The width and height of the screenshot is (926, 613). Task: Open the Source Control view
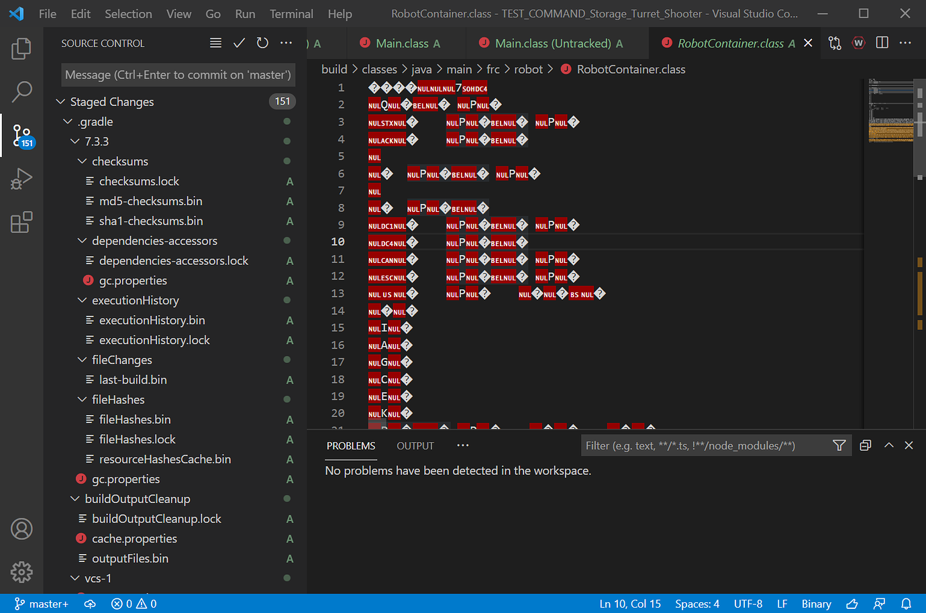click(21, 135)
